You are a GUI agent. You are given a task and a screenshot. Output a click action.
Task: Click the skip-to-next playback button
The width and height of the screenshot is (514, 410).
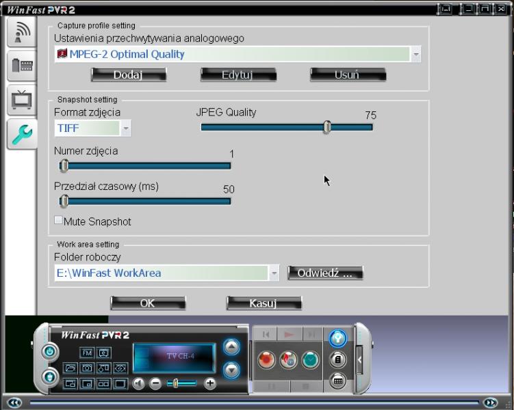311,334
